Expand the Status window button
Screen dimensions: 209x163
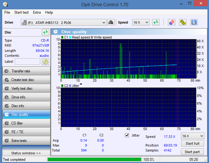26,153
